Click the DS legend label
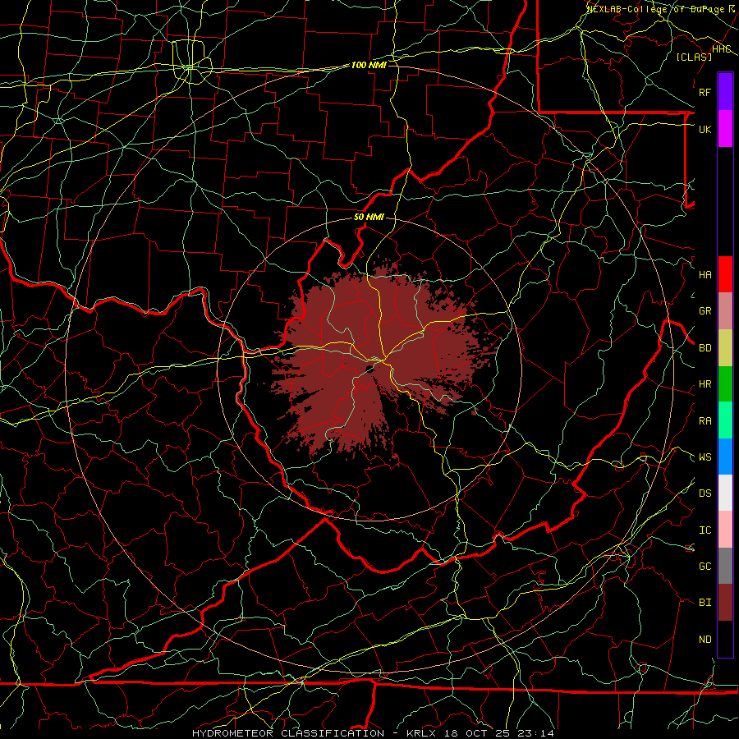This screenshot has width=739, height=739. pos(705,493)
